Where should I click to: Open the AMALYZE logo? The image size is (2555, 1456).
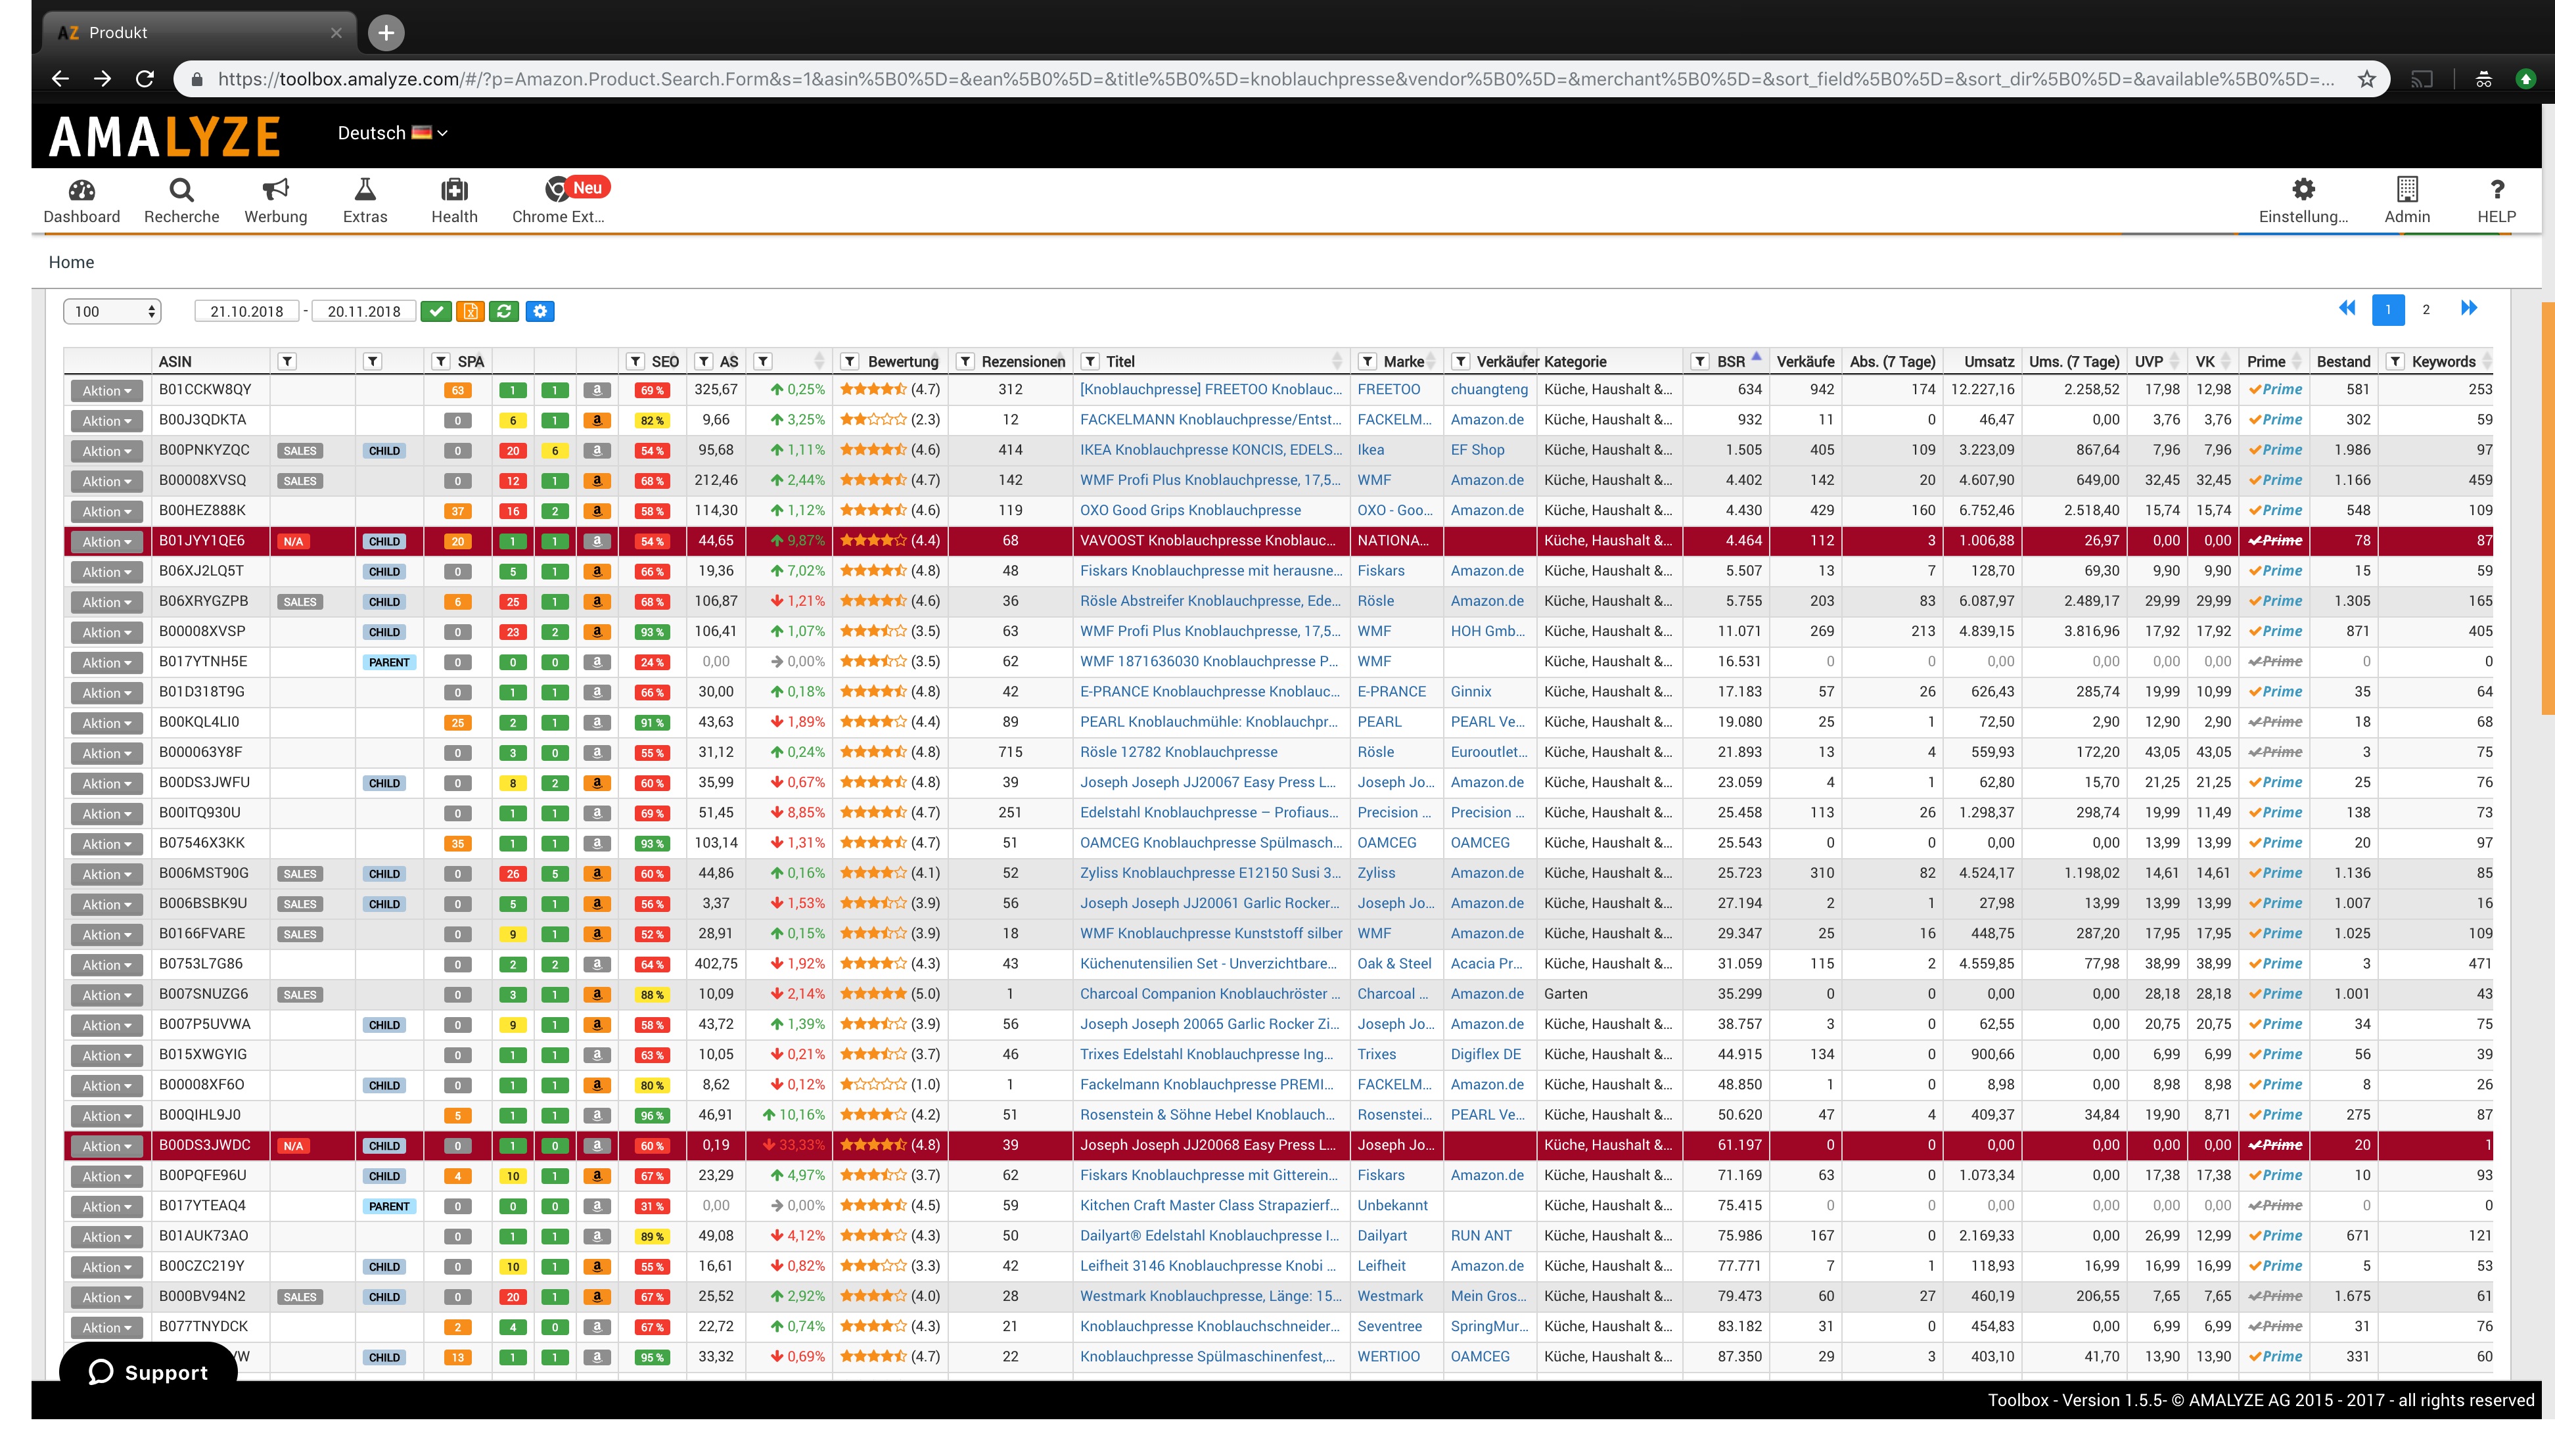pos(165,136)
